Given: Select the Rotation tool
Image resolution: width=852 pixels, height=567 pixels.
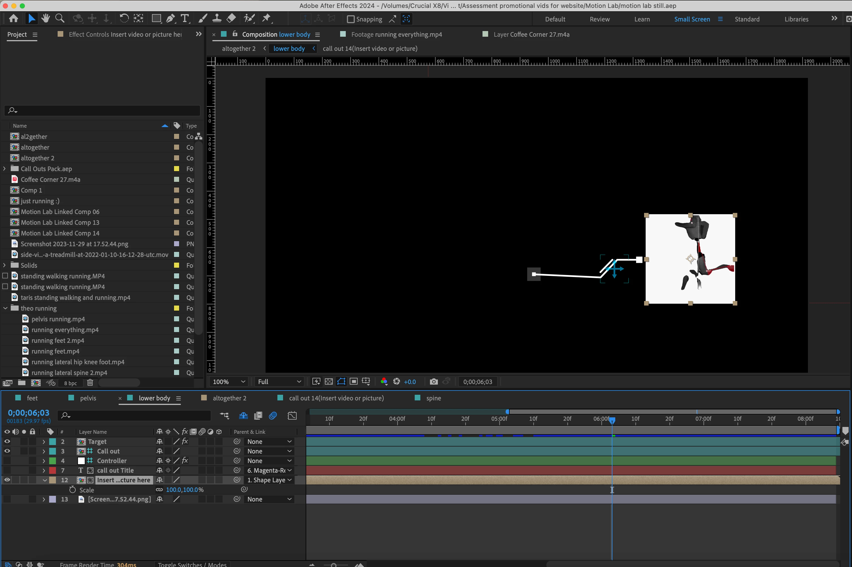Looking at the screenshot, I should [124, 18].
